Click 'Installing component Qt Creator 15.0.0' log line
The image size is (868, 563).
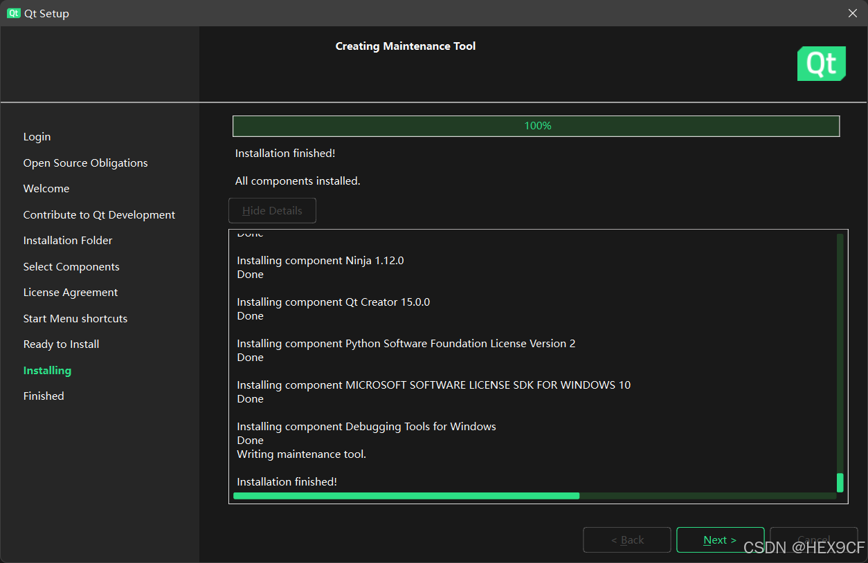click(334, 302)
